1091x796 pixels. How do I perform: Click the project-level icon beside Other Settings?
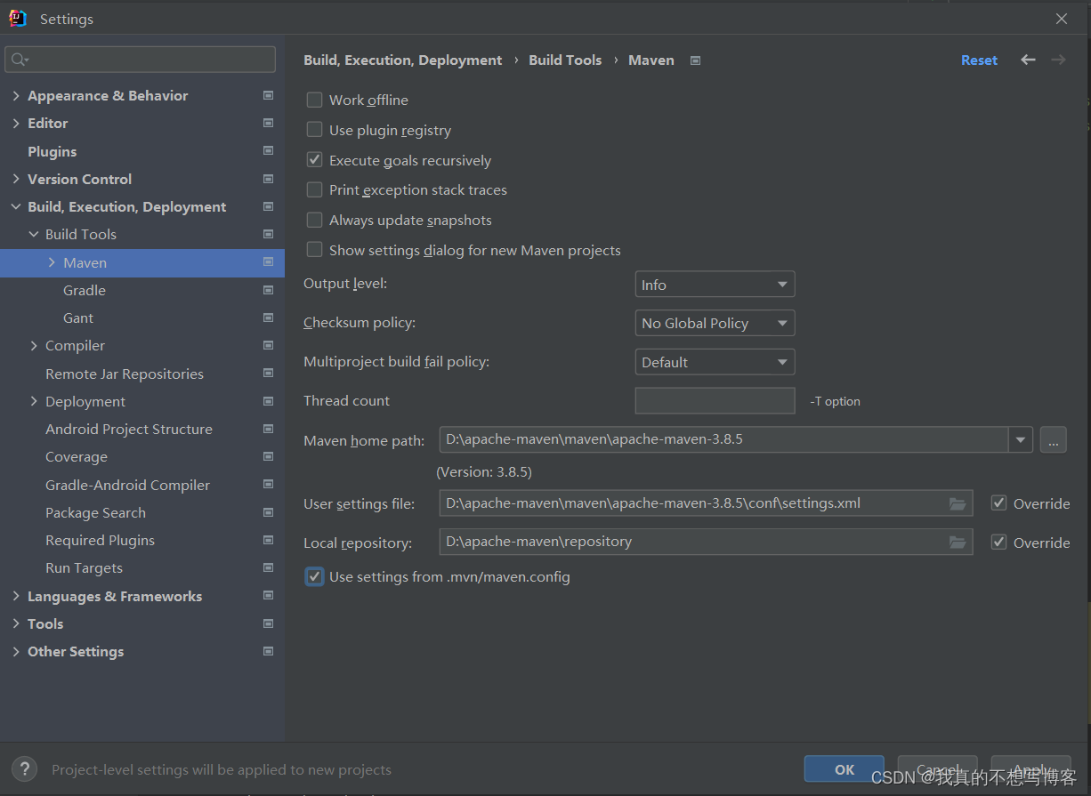point(268,651)
